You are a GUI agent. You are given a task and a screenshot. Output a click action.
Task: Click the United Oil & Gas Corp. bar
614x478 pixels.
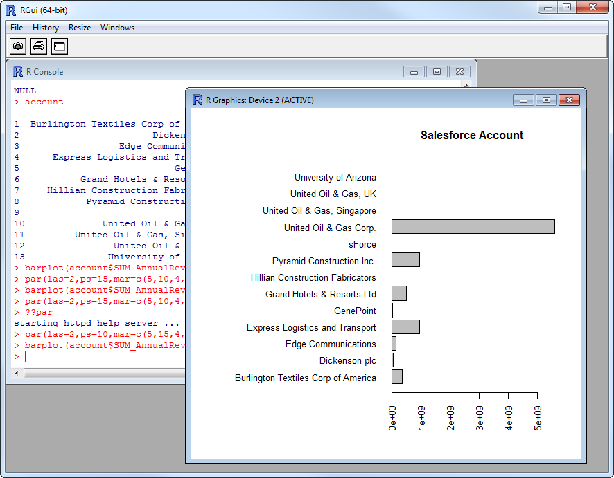pyautogui.click(x=473, y=227)
